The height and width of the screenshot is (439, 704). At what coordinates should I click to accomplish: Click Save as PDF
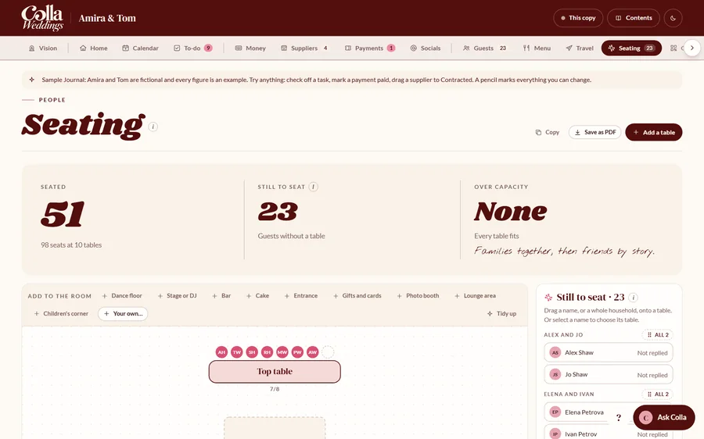[595, 132]
